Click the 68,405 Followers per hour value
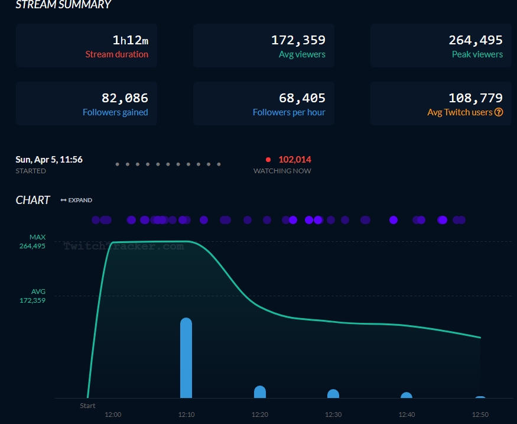This screenshot has height=424, width=517. [302, 98]
